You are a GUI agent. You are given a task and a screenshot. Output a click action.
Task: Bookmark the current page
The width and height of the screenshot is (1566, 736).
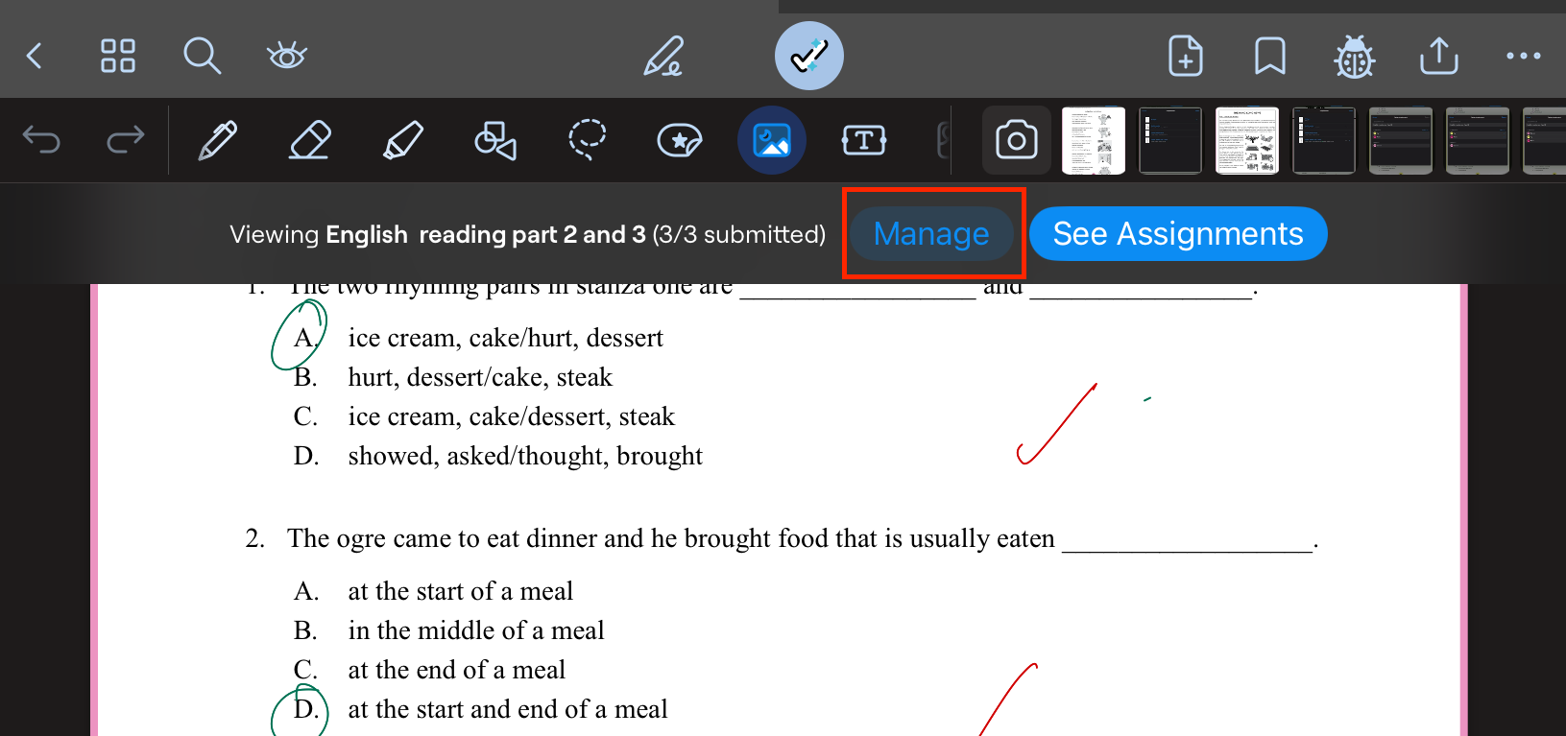1269,56
